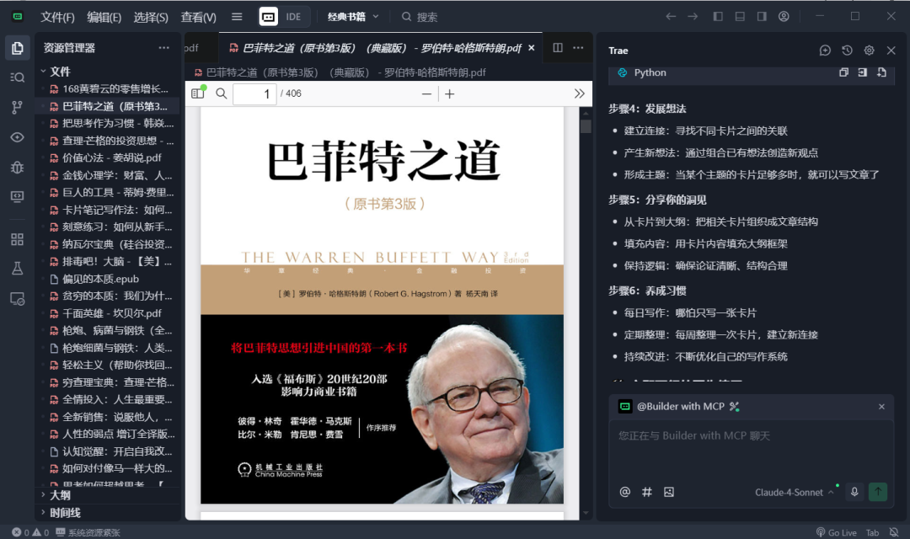Open file 穷查理宝典：查理芒格

pyautogui.click(x=118, y=382)
